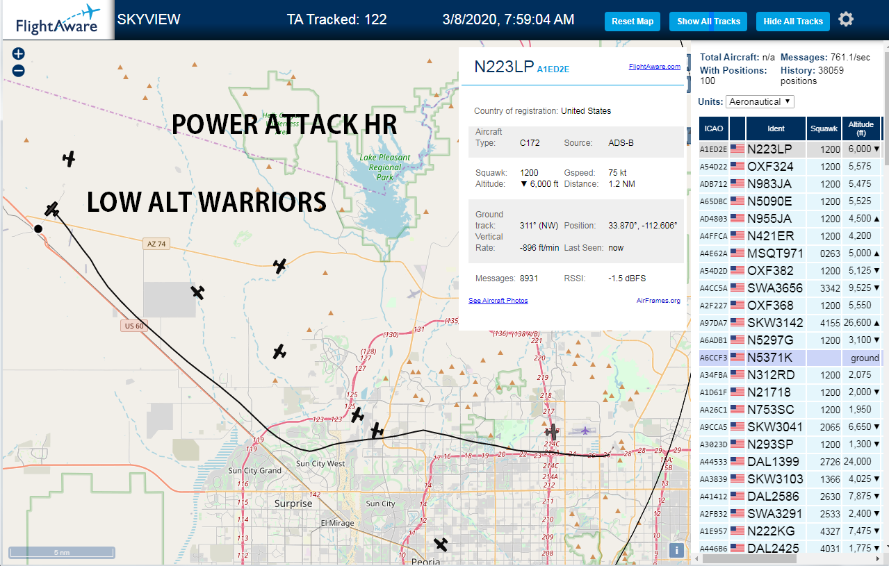Sort table by Altitude (ft) column

[x=861, y=128]
